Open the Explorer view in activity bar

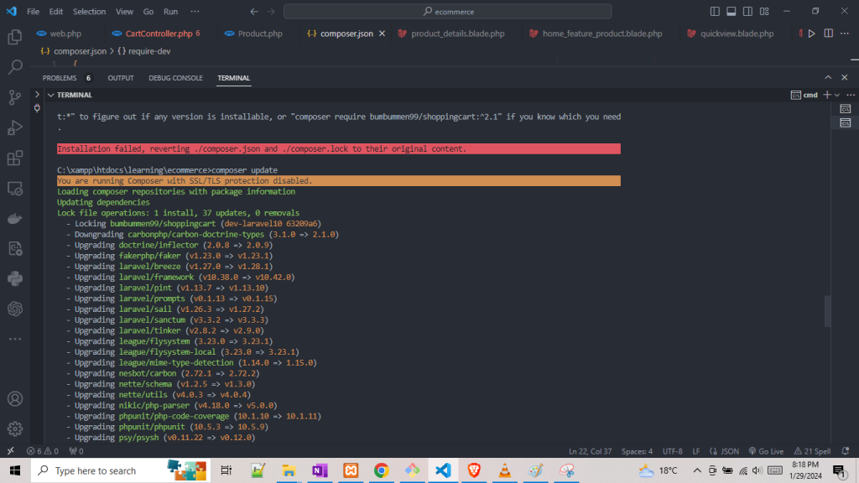(x=15, y=37)
